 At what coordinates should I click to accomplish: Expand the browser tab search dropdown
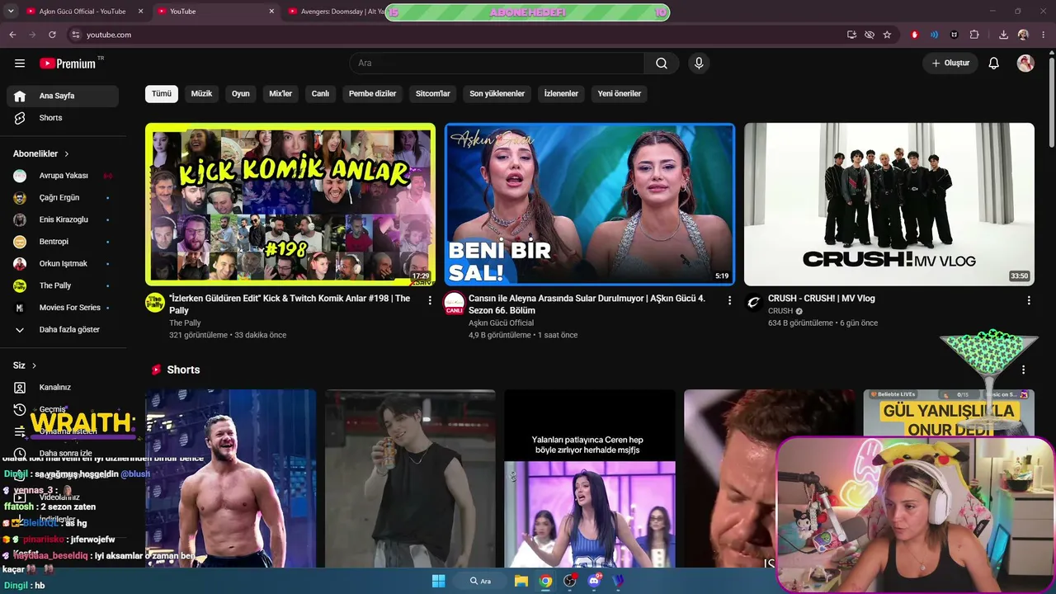tap(11, 12)
